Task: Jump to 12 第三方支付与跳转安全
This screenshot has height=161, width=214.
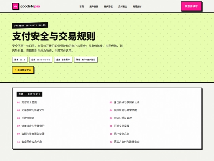Action: (x=124, y=142)
